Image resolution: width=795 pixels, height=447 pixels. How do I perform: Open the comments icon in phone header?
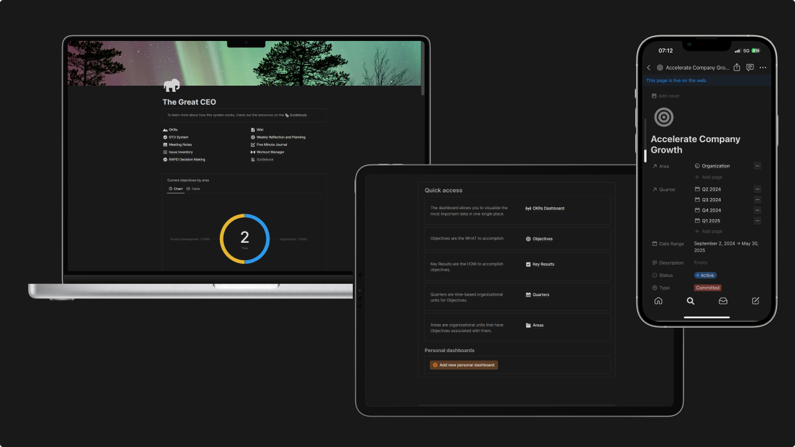point(750,67)
